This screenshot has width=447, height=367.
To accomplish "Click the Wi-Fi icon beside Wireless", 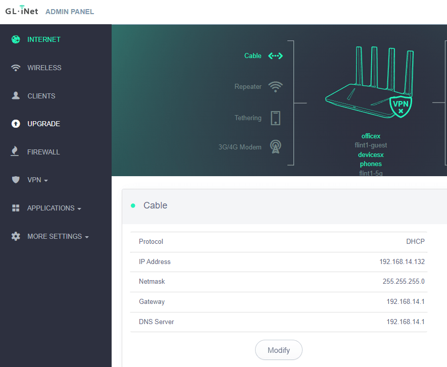I will [16, 68].
